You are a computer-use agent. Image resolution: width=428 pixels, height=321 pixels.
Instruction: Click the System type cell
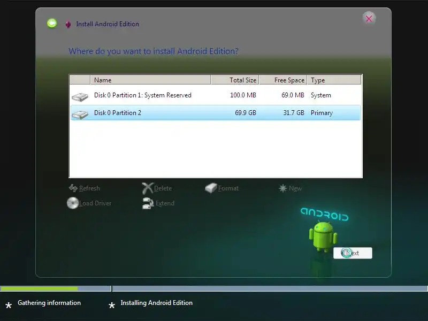click(320, 95)
